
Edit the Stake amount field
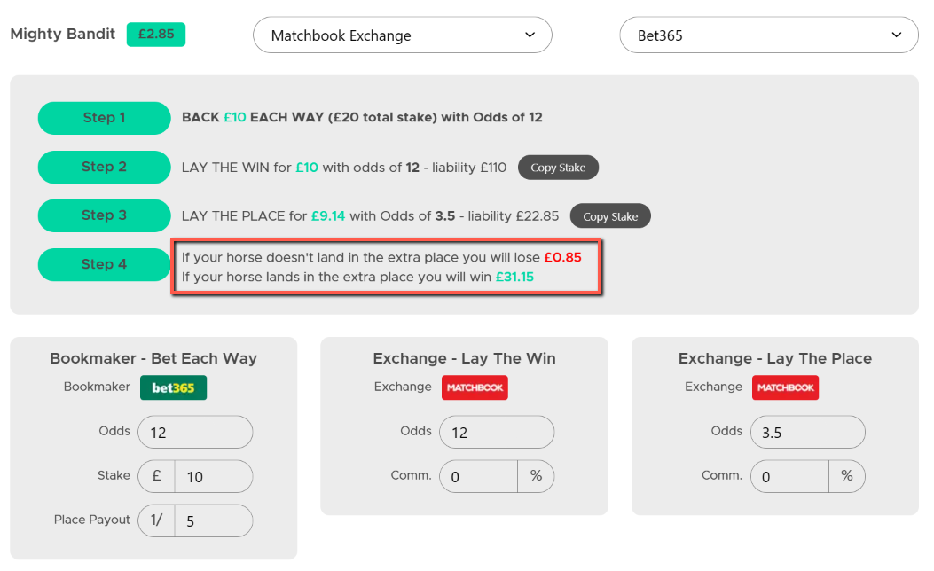[x=214, y=476]
